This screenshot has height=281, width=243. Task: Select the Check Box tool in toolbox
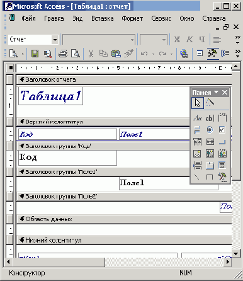pyautogui.click(x=222, y=130)
